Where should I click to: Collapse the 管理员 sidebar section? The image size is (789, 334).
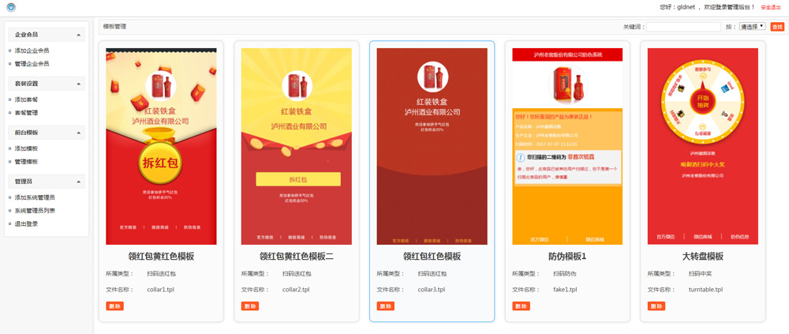47,182
